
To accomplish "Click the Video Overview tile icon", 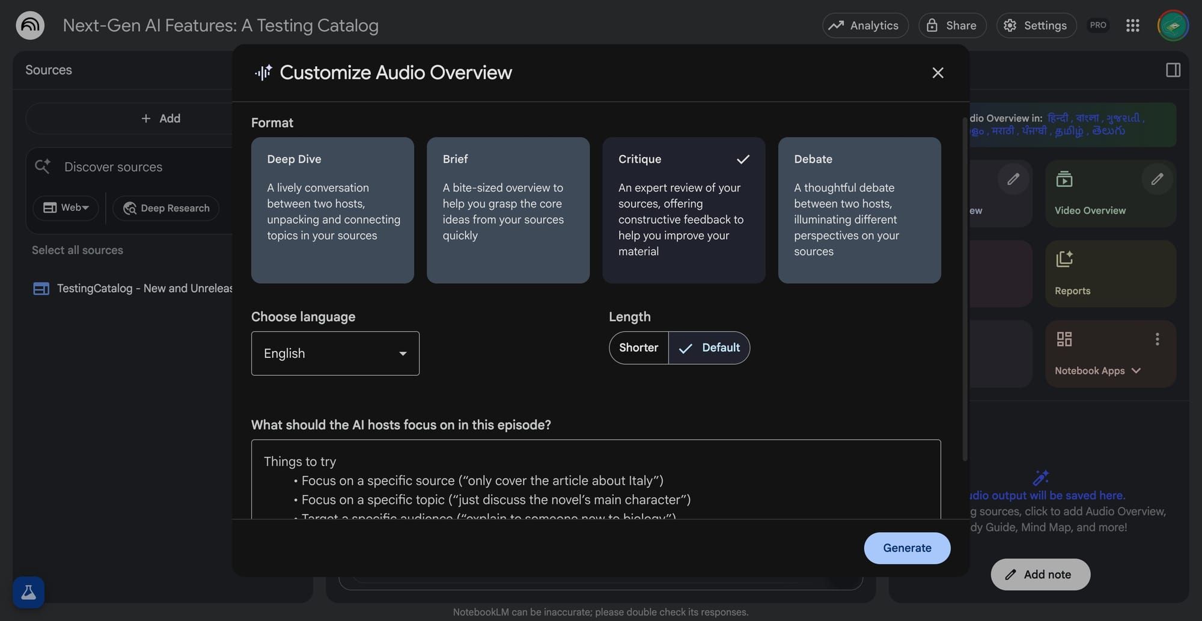I will point(1064,179).
